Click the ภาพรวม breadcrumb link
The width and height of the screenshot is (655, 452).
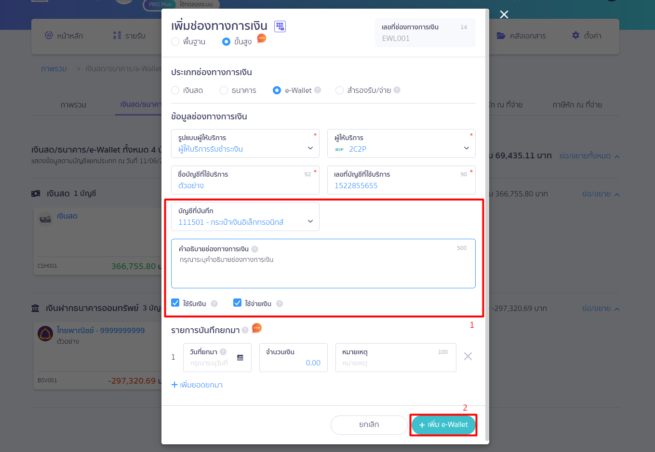(54, 69)
